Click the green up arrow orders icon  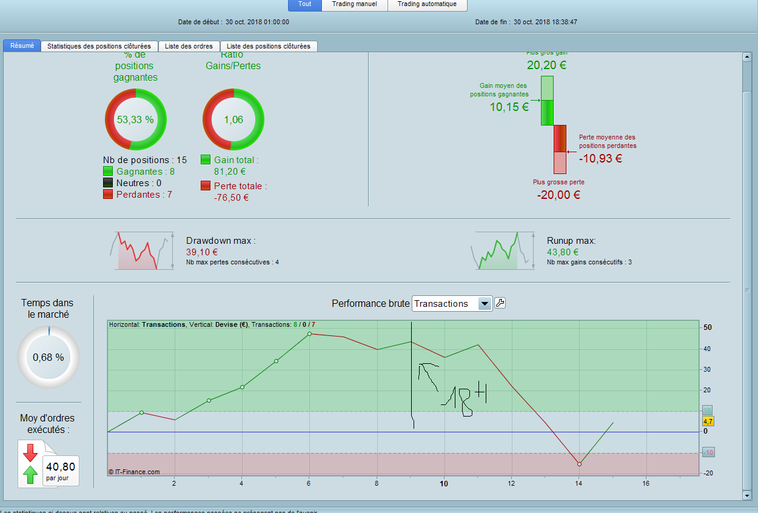pos(30,475)
